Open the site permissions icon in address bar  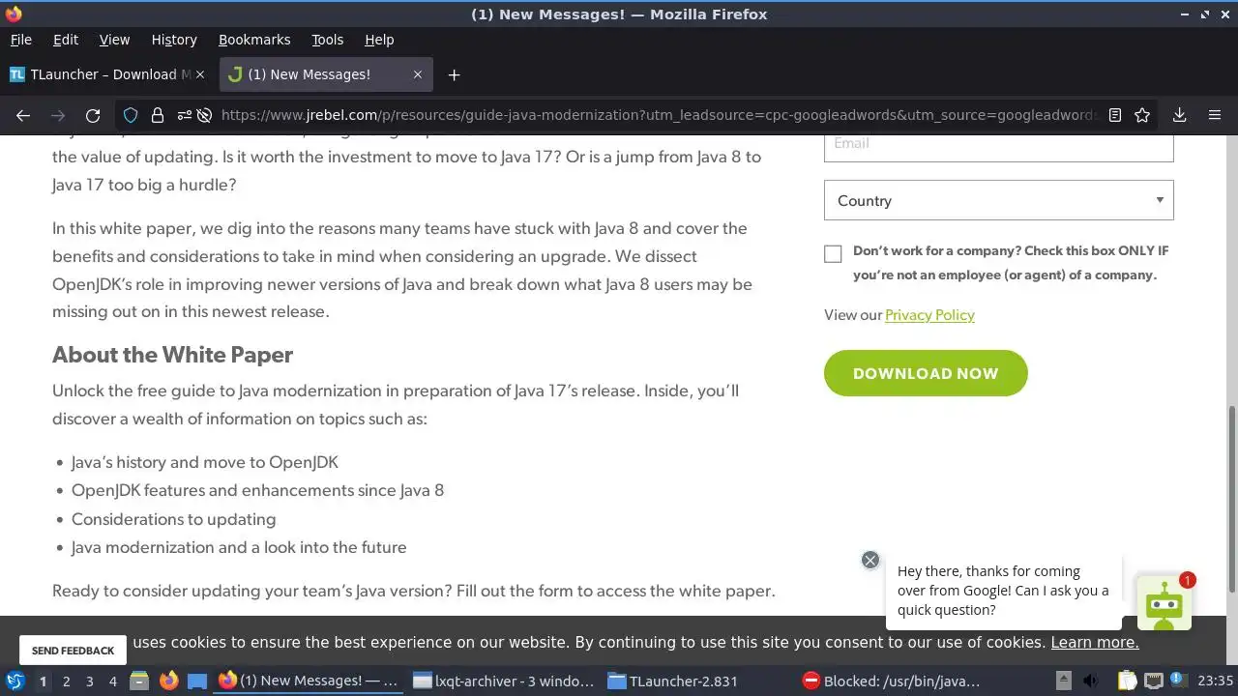(x=184, y=115)
